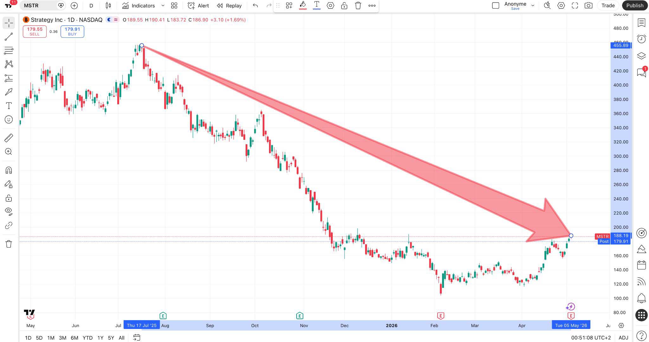Switch to the 1M date range

tap(51, 338)
